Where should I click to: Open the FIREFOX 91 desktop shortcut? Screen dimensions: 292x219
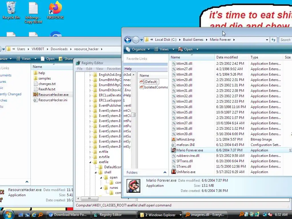tap(55, 10)
